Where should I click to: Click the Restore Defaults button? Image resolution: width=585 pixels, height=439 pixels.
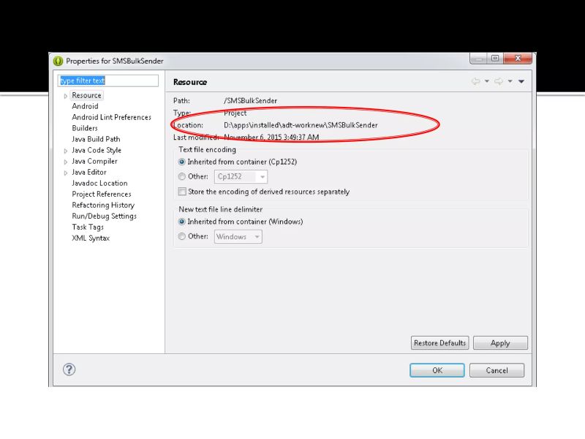point(439,342)
